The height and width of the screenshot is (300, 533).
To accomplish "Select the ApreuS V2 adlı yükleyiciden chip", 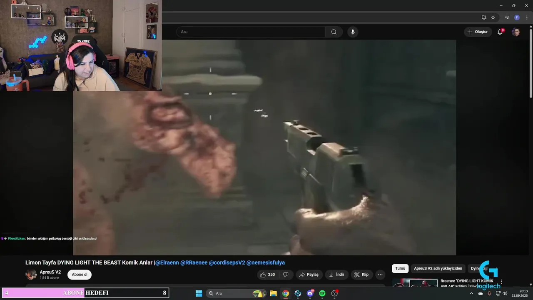I will pyautogui.click(x=438, y=269).
